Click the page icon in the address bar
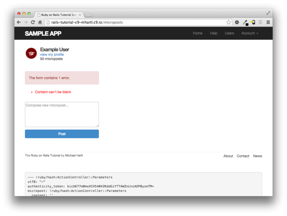 (x=48, y=22)
